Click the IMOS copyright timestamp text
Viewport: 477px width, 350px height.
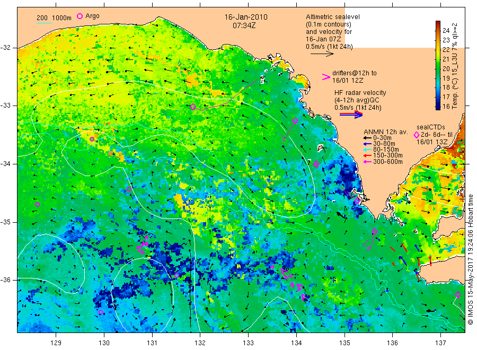click(x=471, y=260)
